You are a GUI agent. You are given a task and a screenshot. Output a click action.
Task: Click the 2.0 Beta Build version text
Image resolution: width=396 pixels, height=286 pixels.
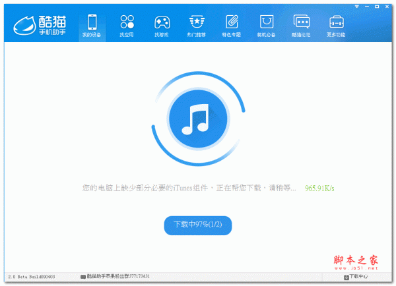[32, 277]
